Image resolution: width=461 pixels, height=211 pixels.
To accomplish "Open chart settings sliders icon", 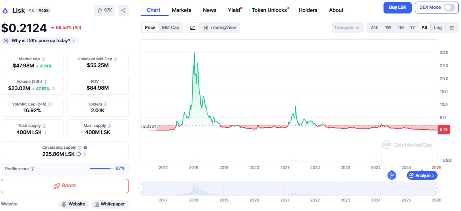I will pyautogui.click(x=451, y=28).
